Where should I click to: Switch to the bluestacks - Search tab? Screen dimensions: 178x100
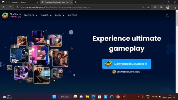point(23,2)
